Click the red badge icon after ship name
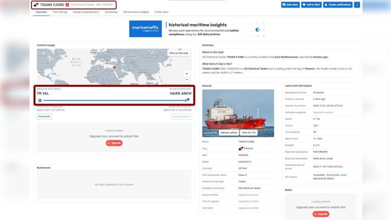Screen dimensions: 391x220 pos(67,4)
